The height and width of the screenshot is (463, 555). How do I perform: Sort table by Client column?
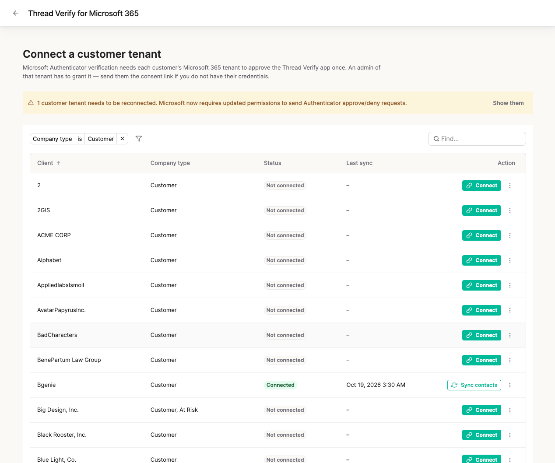49,163
